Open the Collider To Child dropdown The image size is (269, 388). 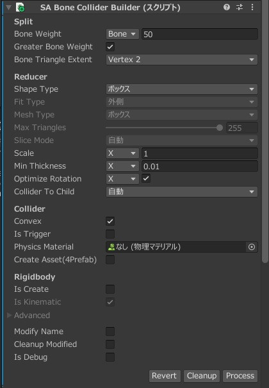[182, 192]
